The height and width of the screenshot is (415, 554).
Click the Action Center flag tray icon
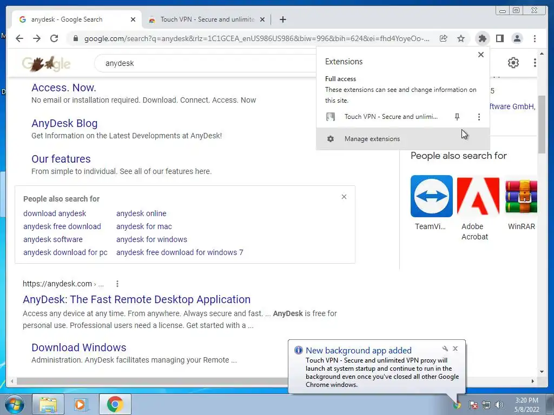coord(473,405)
